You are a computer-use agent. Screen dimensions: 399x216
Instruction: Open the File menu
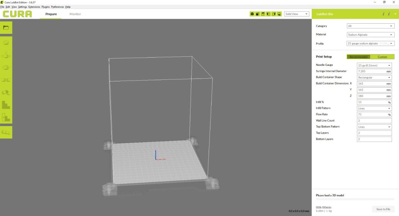pyautogui.click(x=2, y=7)
